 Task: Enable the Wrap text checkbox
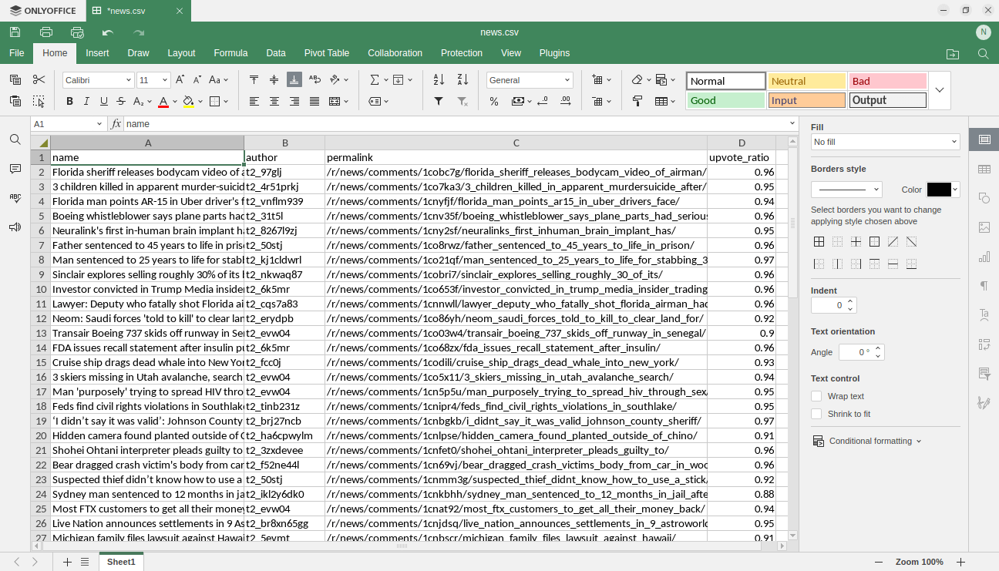click(816, 396)
